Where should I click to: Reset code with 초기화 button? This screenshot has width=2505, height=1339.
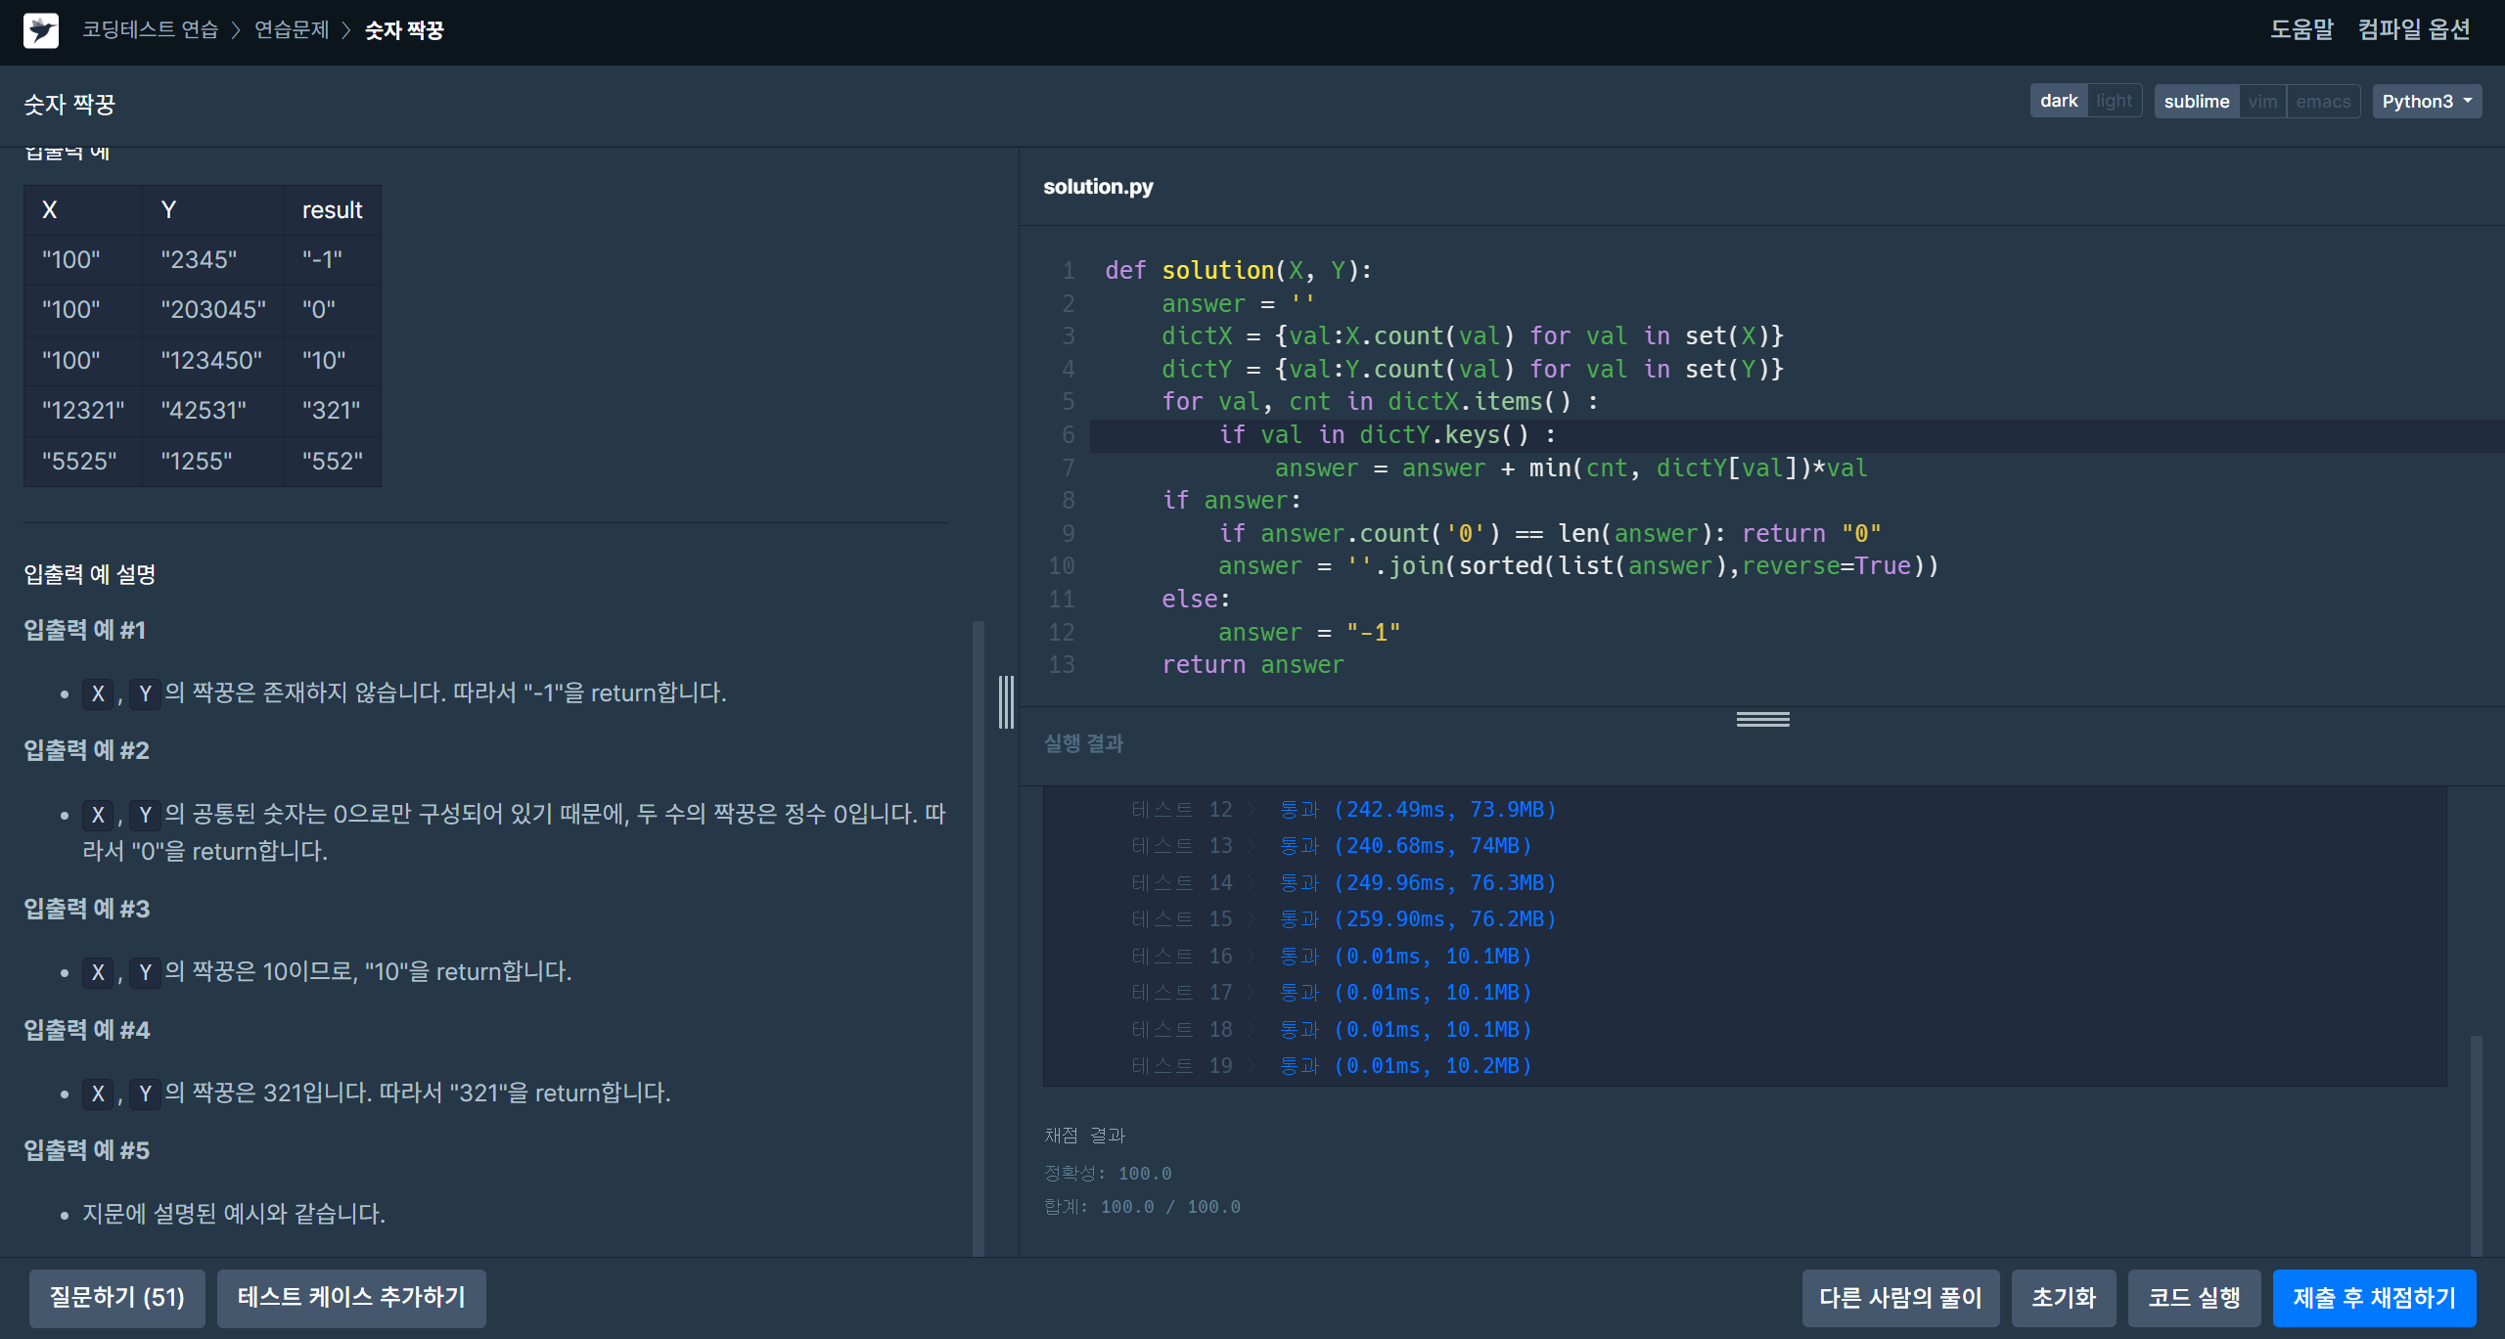pos(2064,1297)
